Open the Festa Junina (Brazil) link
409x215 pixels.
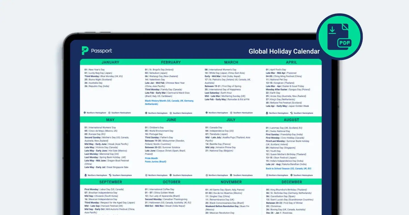[156, 162]
